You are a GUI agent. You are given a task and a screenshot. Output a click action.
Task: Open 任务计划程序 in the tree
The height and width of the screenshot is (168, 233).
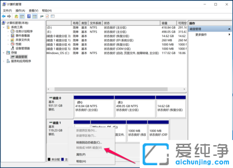coord(24,31)
